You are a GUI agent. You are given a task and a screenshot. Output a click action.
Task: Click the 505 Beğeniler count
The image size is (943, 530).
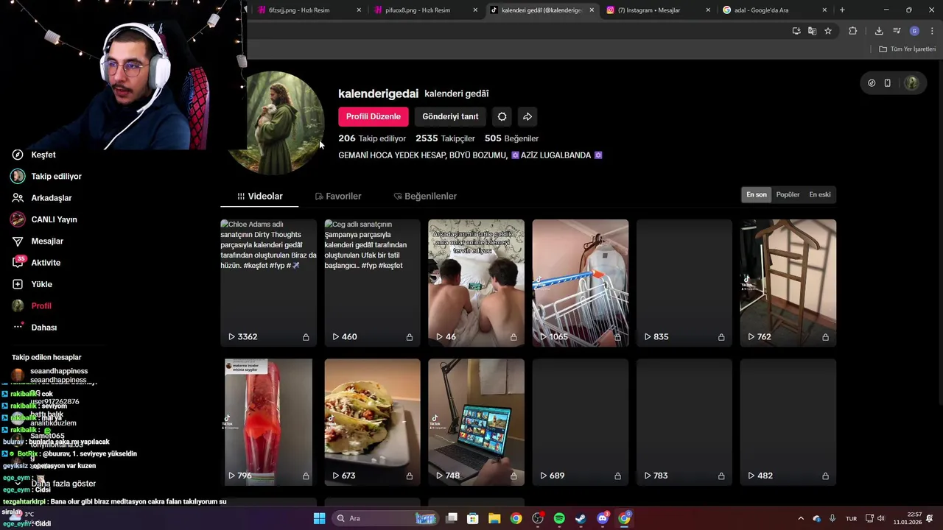pyautogui.click(x=511, y=138)
